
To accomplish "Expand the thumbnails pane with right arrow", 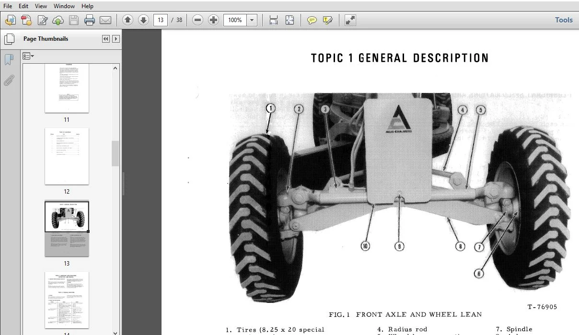I will point(116,39).
